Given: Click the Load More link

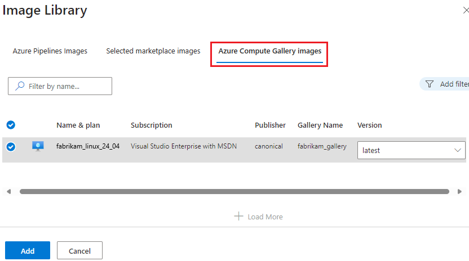Looking at the screenshot, I should (265, 217).
